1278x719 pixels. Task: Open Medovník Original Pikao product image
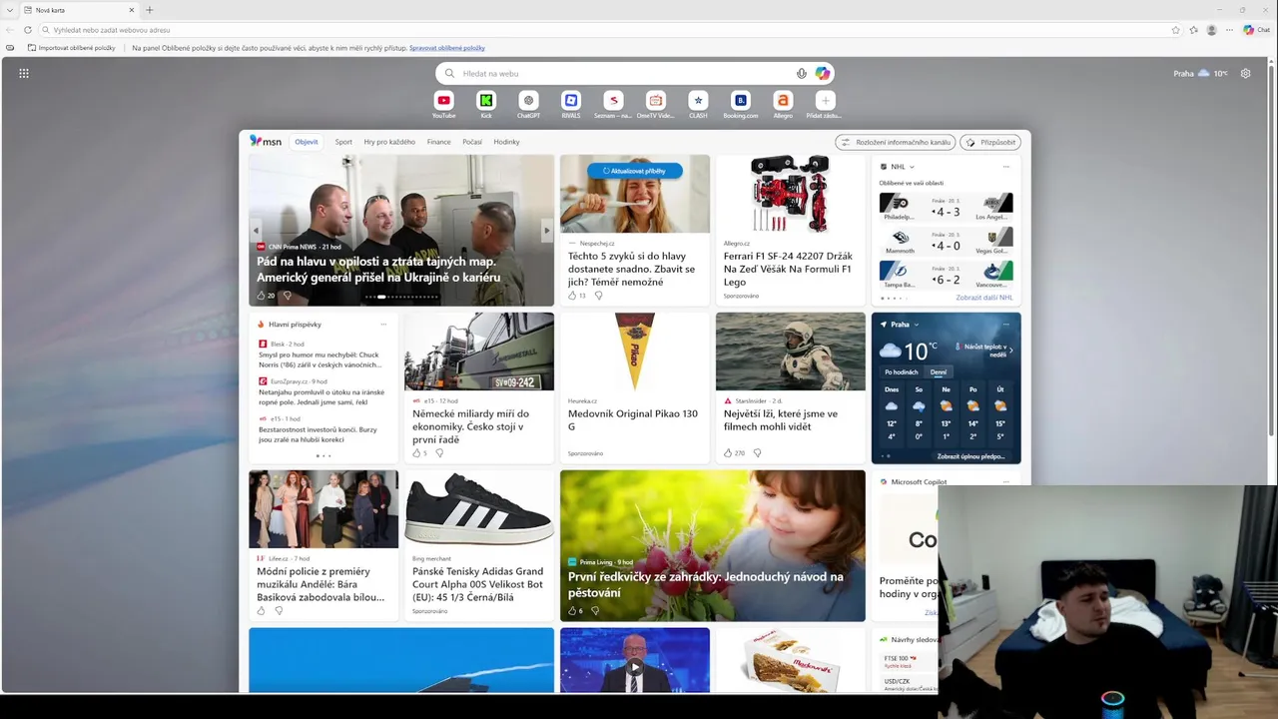tap(635, 352)
